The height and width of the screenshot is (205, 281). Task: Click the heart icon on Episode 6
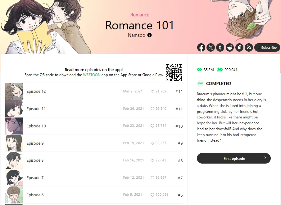[152, 195]
